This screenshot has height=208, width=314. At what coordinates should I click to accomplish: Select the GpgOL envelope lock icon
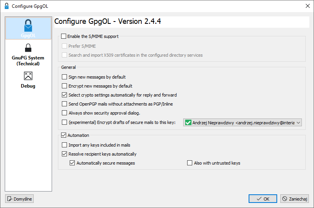(28, 25)
